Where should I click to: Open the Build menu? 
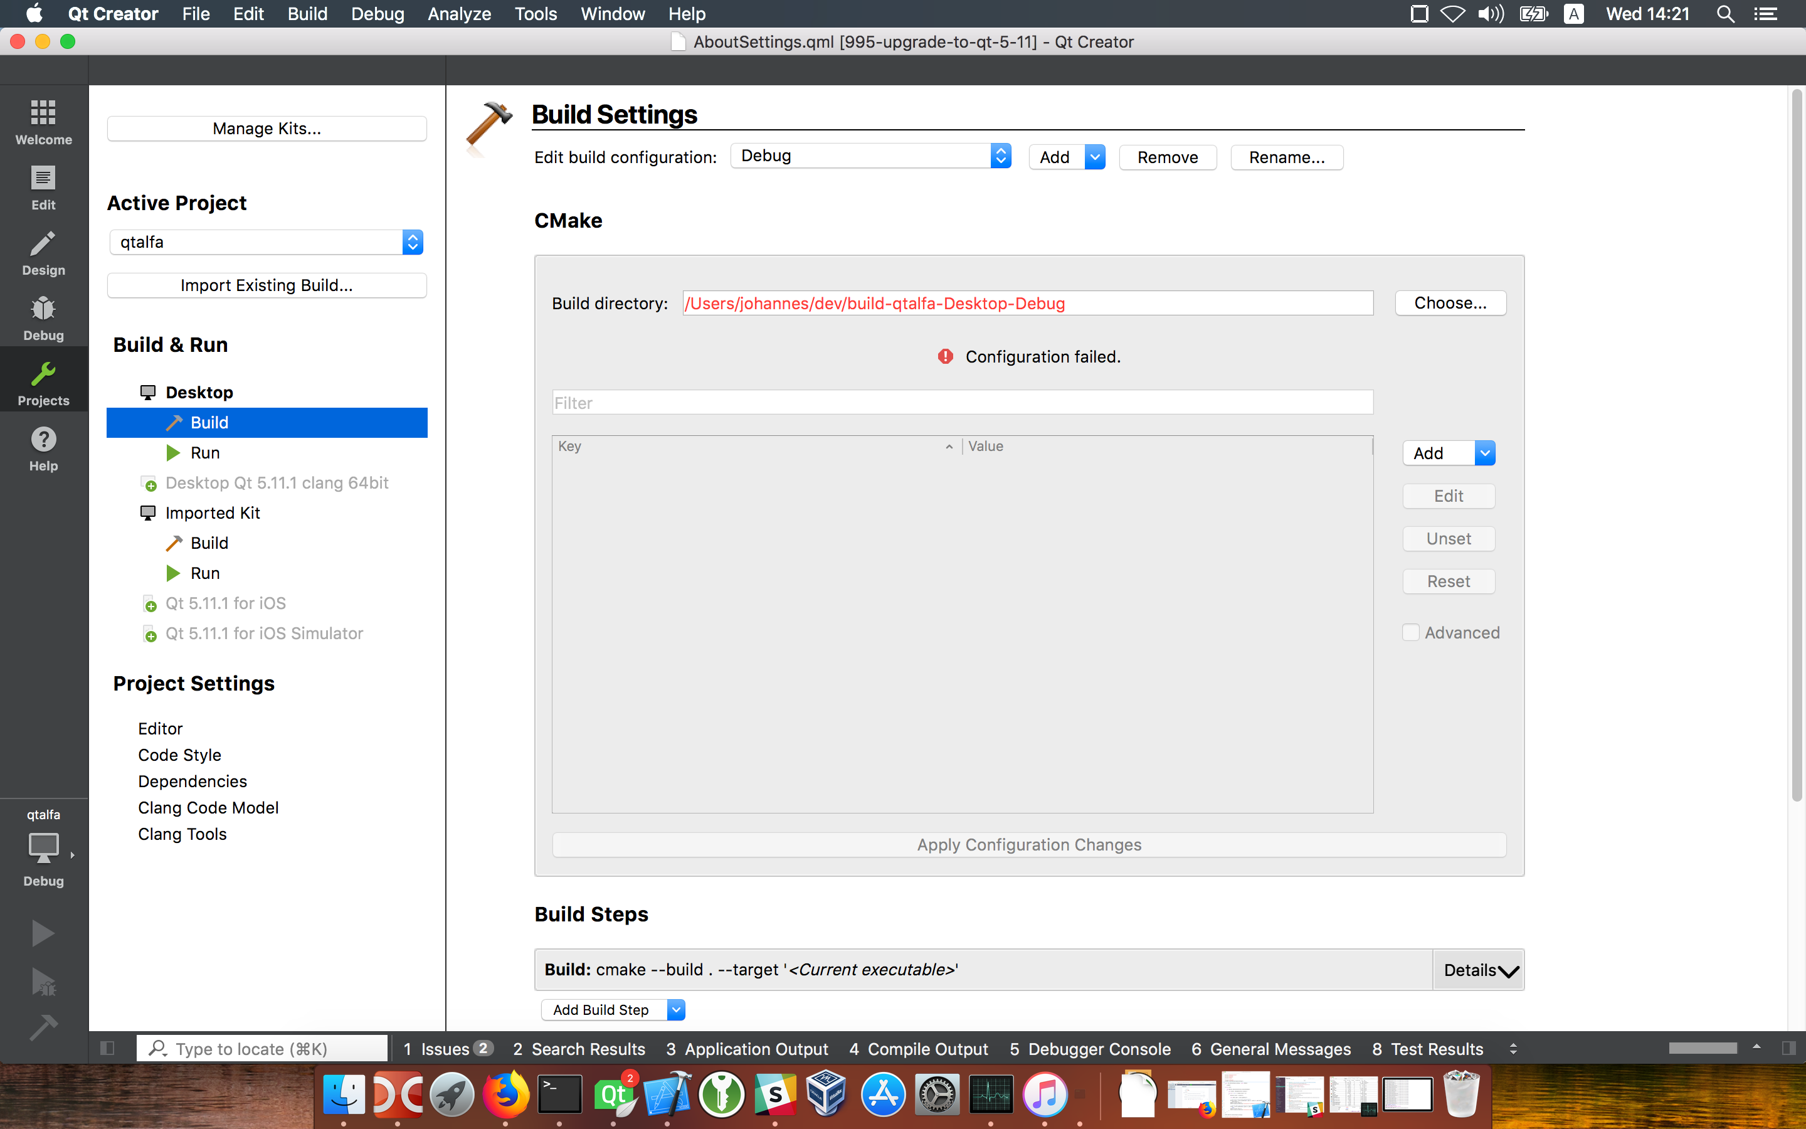(x=307, y=13)
